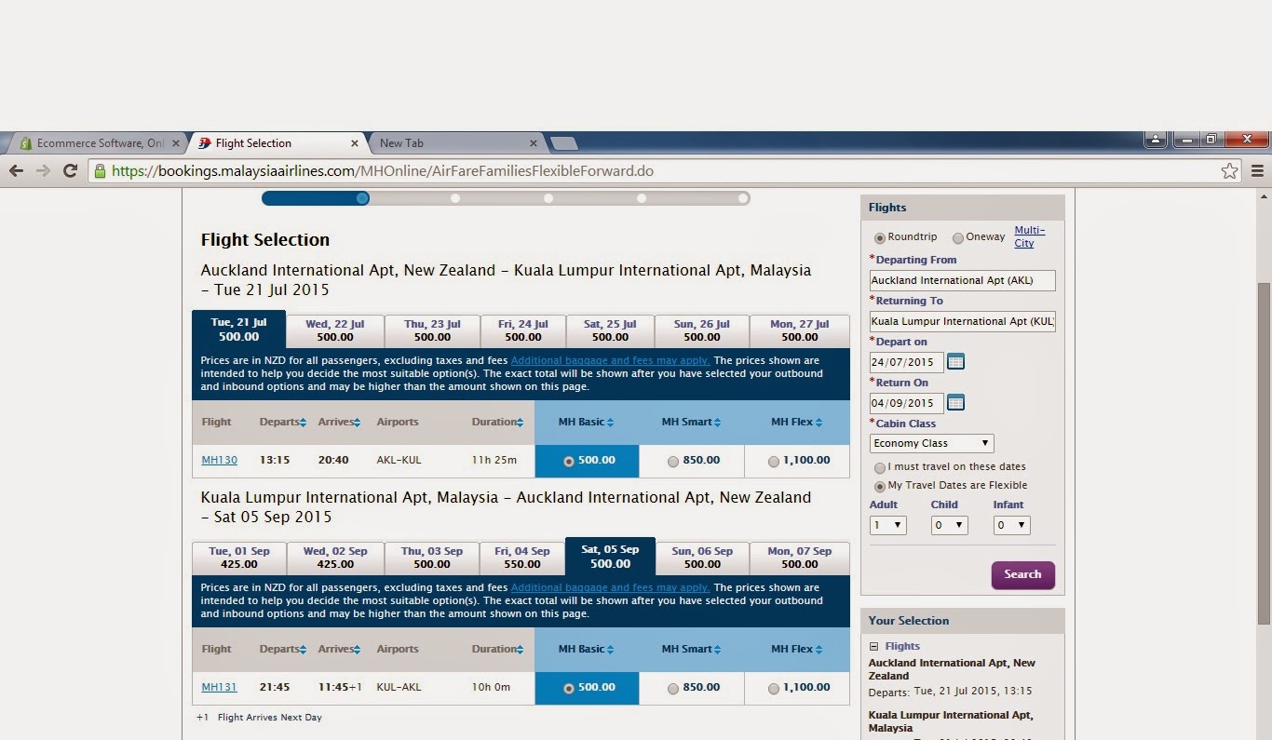The height and width of the screenshot is (740, 1272).
Task: Sort return flights by Departs arrows
Action: 304,650
